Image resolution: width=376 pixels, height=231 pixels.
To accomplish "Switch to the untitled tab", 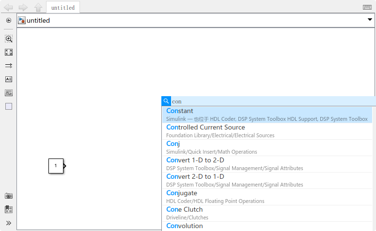I will (x=63, y=8).
